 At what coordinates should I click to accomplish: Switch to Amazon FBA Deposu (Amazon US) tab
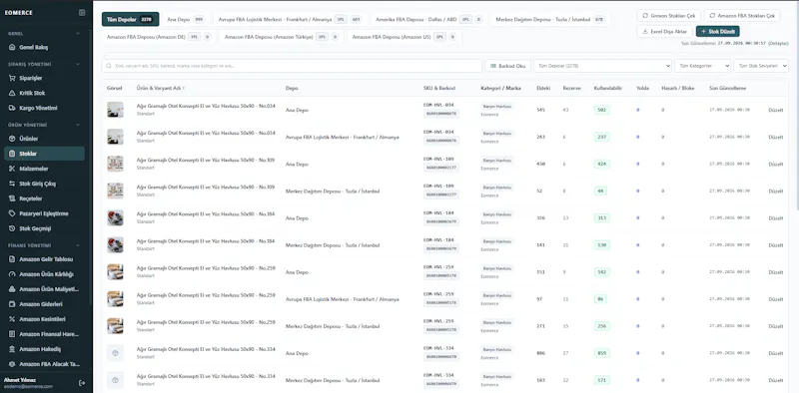pos(403,37)
